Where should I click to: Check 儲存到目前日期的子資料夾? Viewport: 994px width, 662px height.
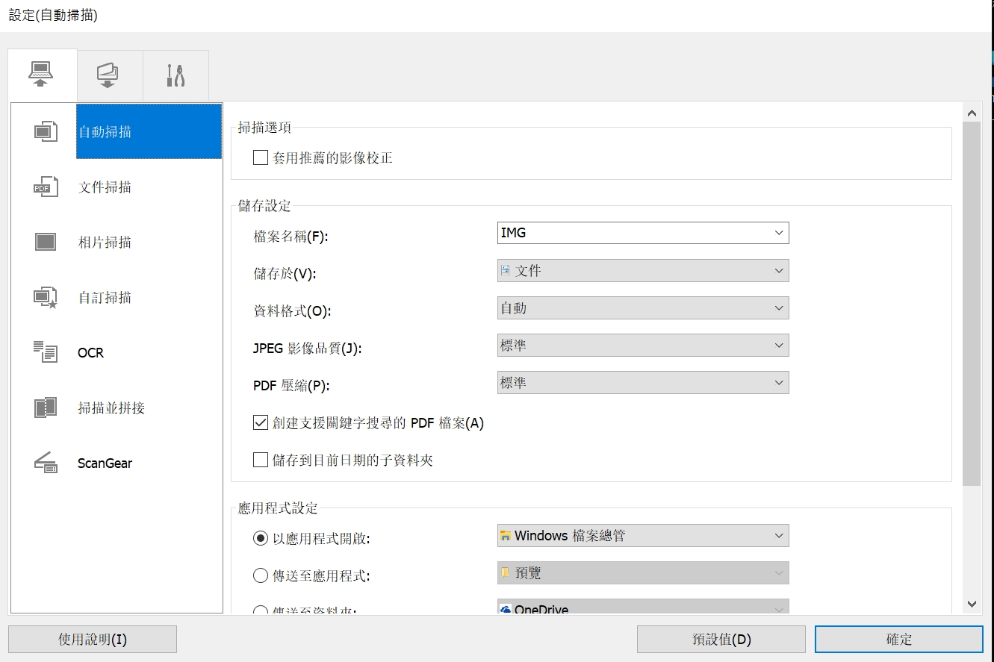[x=261, y=460]
